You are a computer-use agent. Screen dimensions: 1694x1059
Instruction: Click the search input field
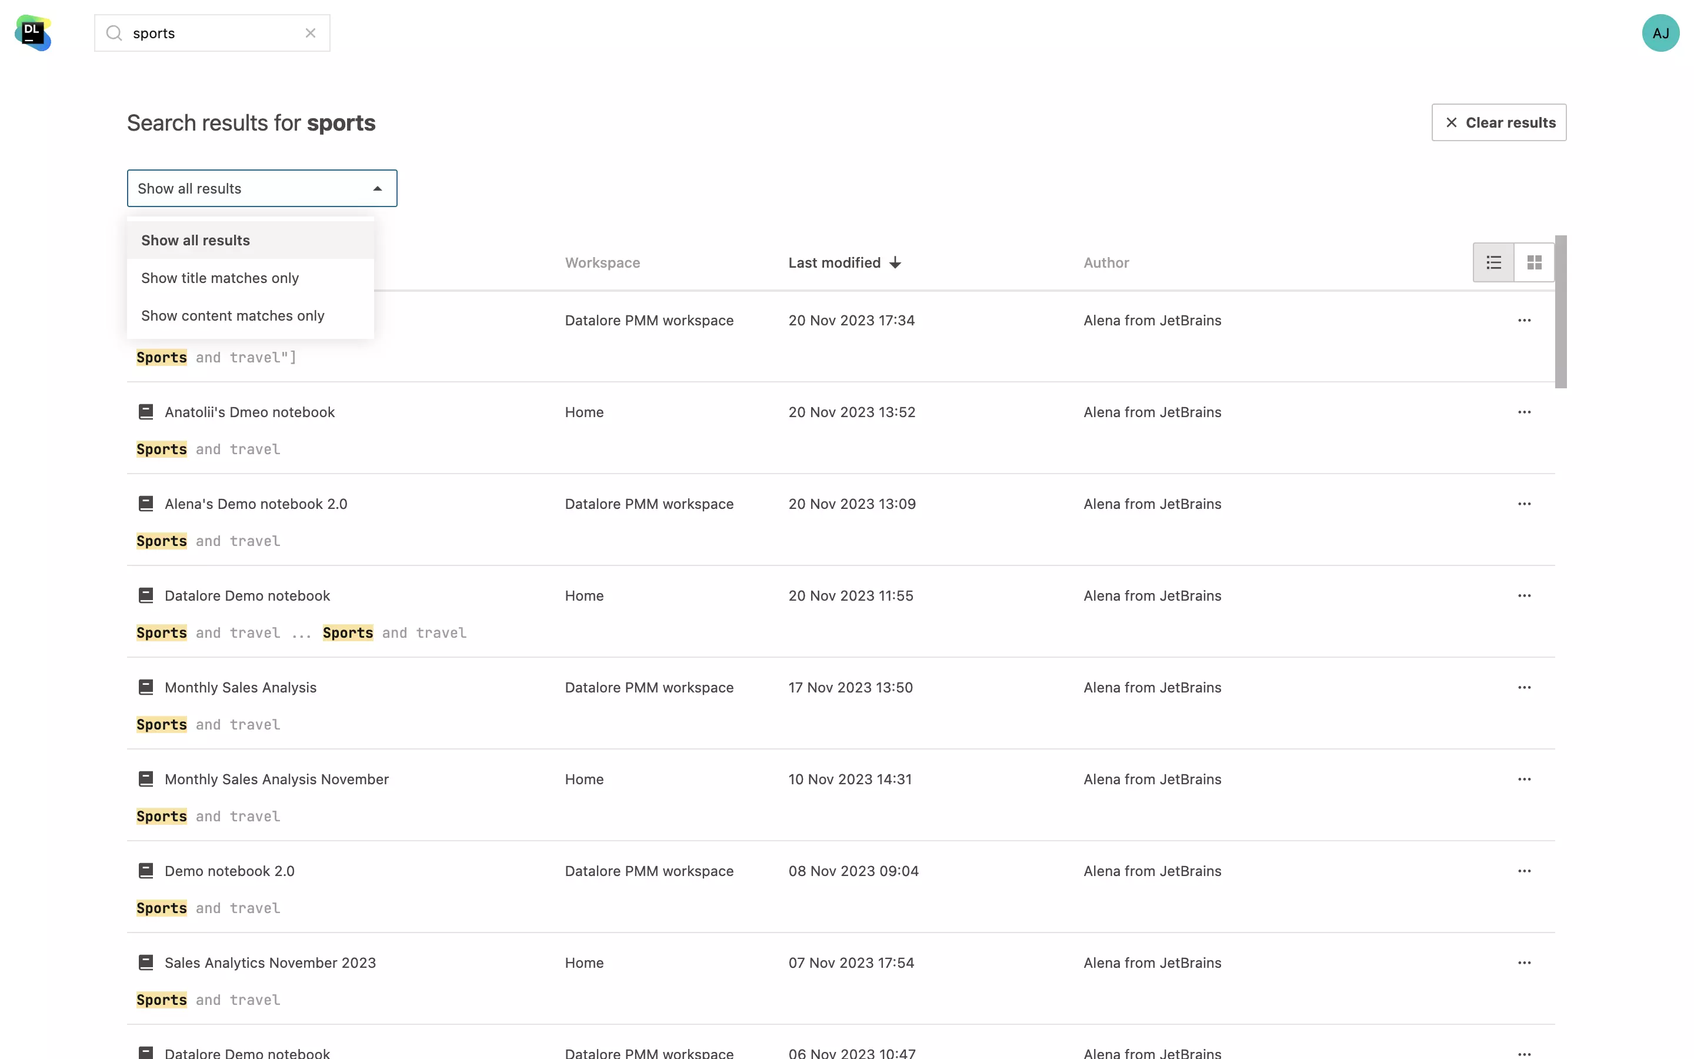point(212,33)
